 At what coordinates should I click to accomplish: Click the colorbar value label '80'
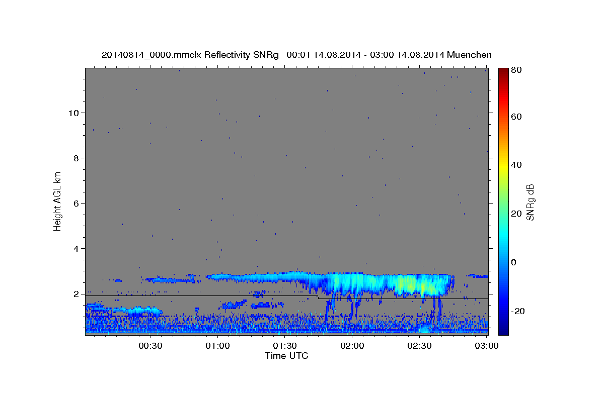(x=516, y=70)
